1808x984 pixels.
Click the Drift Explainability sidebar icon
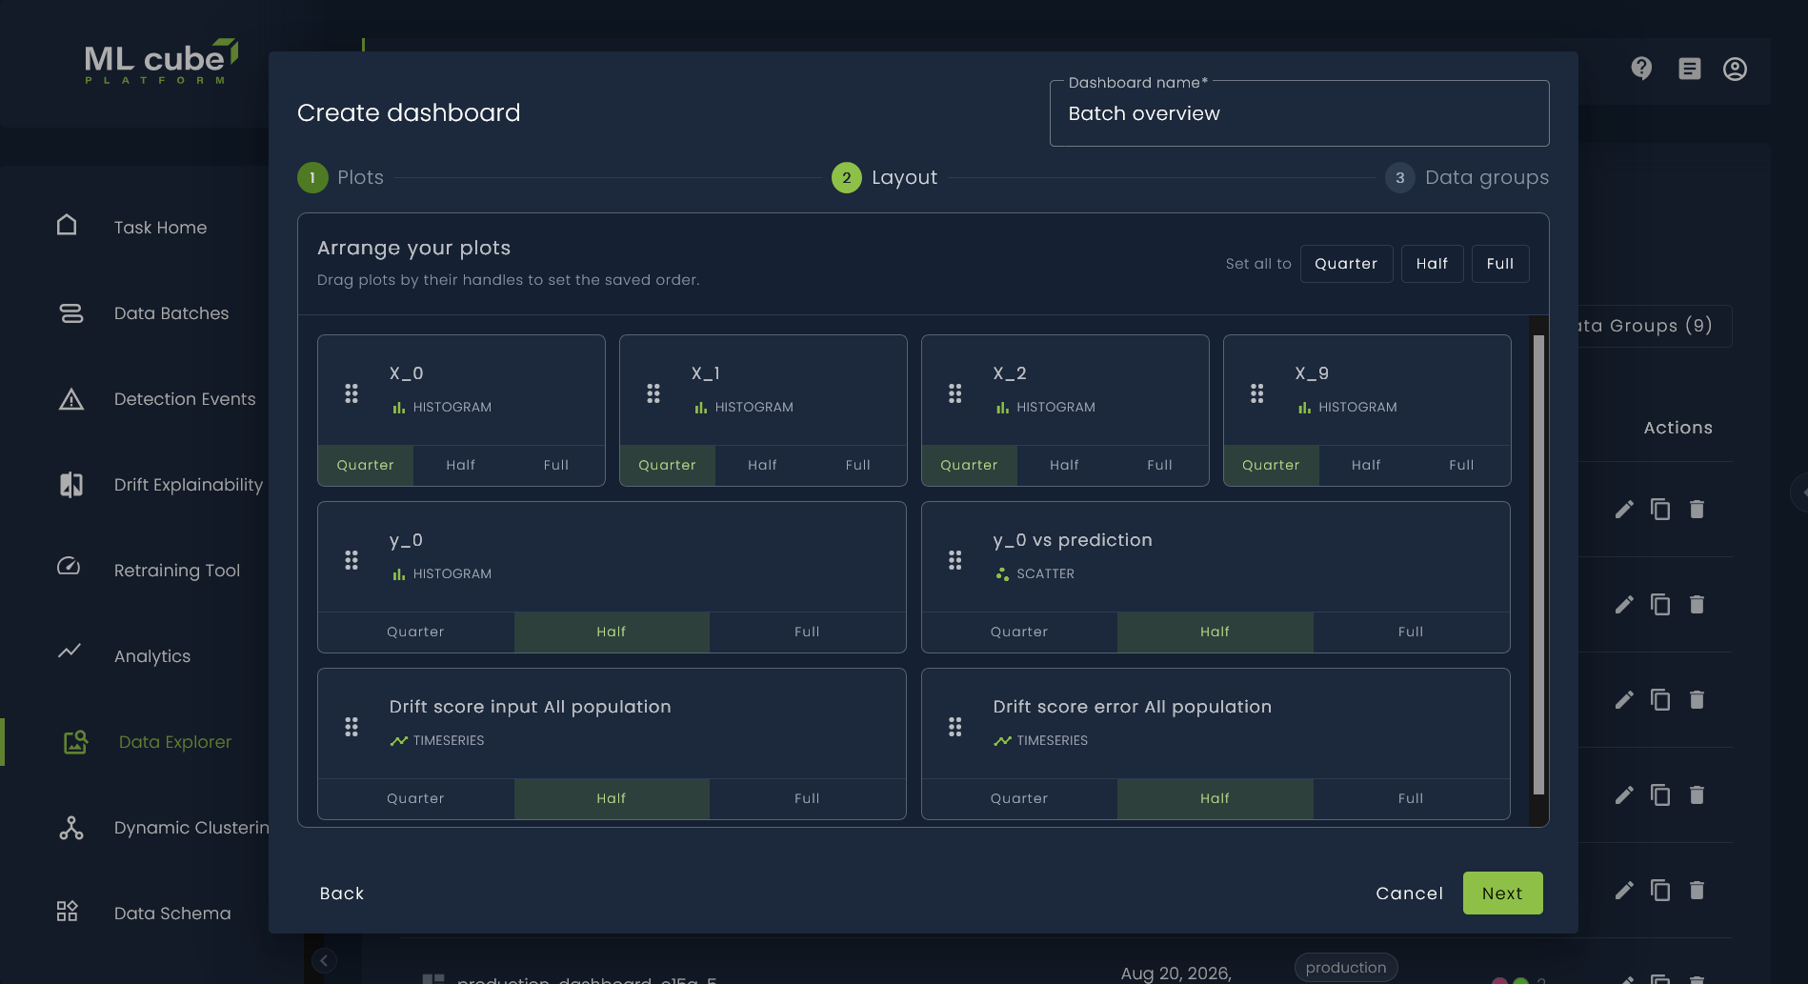71,485
